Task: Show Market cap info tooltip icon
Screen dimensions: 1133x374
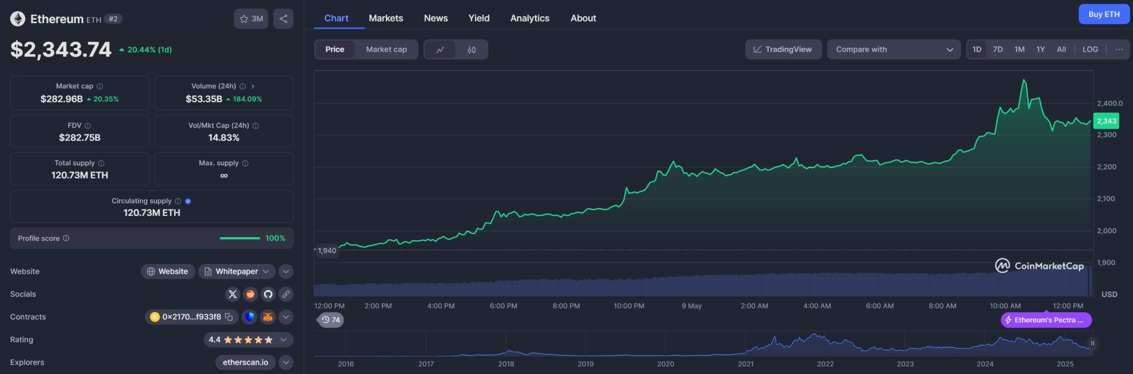Action: (100, 87)
